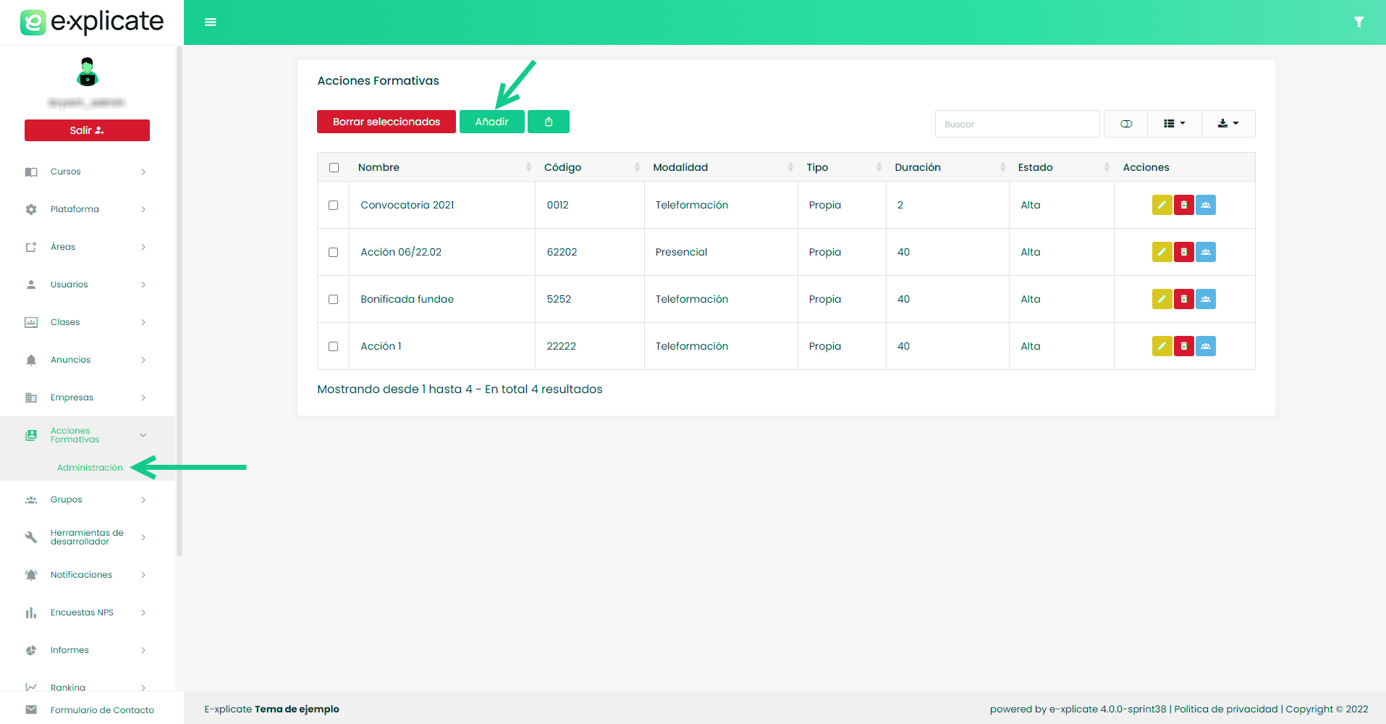Open users for Bonificada fundae row
The height and width of the screenshot is (724, 1386).
(x=1205, y=299)
